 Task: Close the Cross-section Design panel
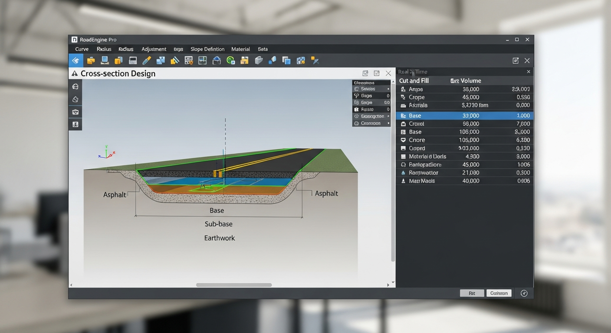pyautogui.click(x=388, y=73)
